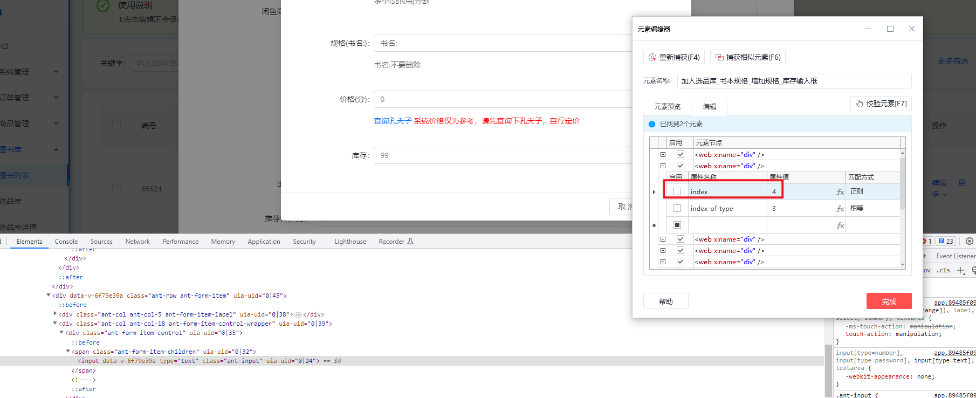This screenshot has width=976, height=398.
Task: Click the red 完成 button
Action: 889,301
